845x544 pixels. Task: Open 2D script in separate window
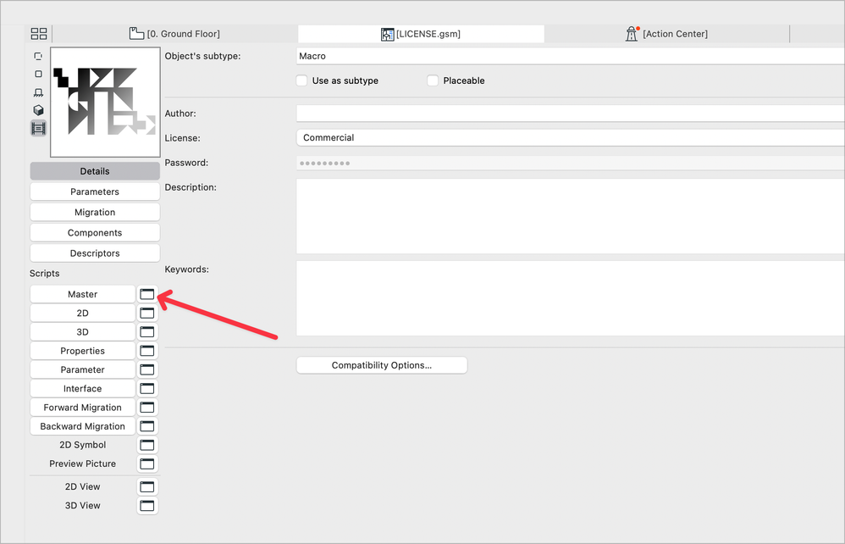(147, 314)
